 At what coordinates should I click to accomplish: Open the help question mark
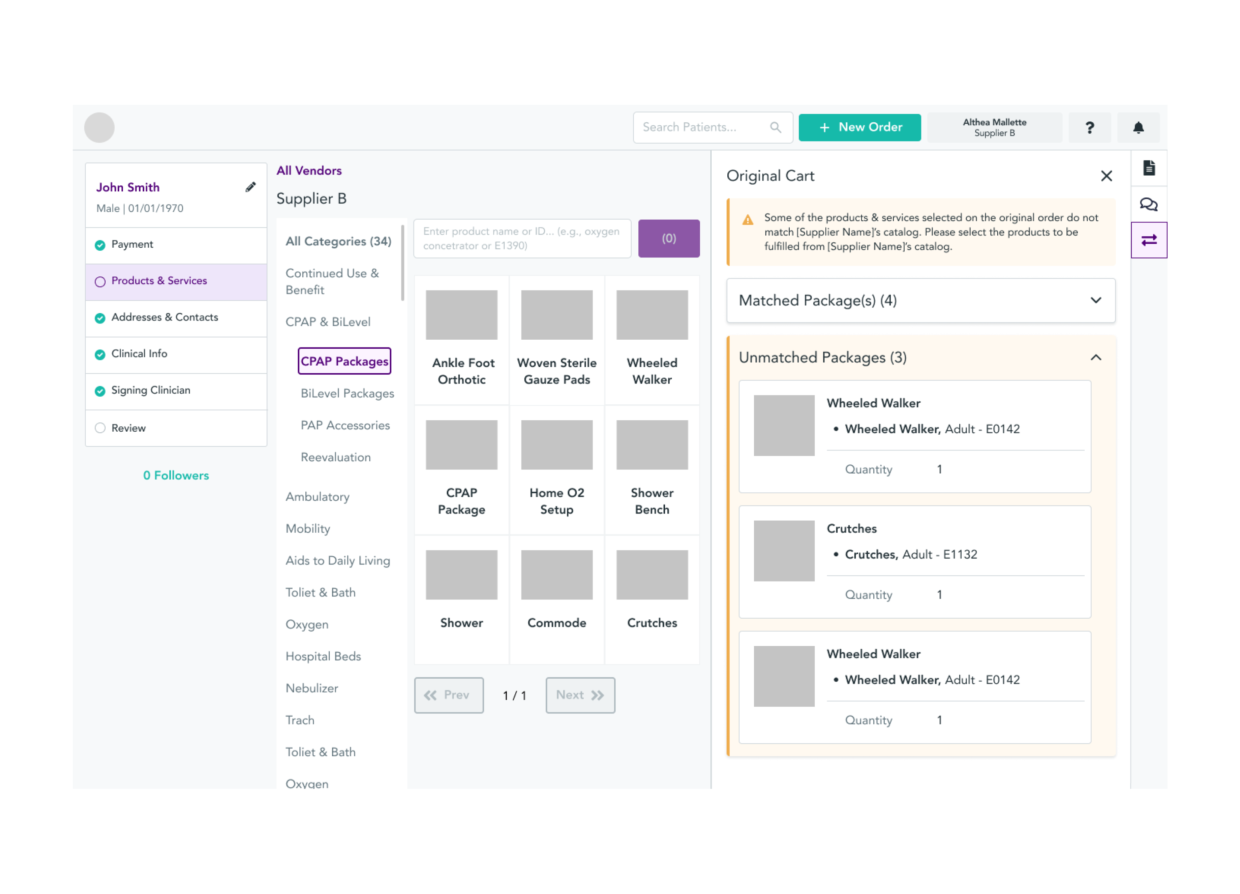(x=1090, y=127)
